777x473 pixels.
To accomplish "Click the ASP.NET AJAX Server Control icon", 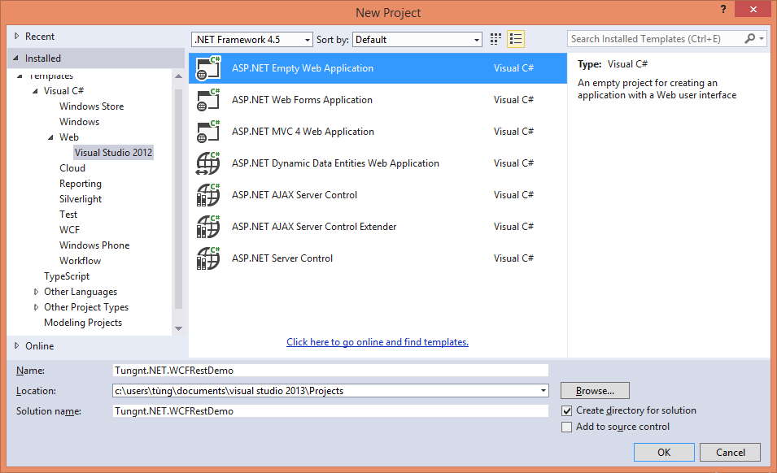I will pyautogui.click(x=208, y=195).
